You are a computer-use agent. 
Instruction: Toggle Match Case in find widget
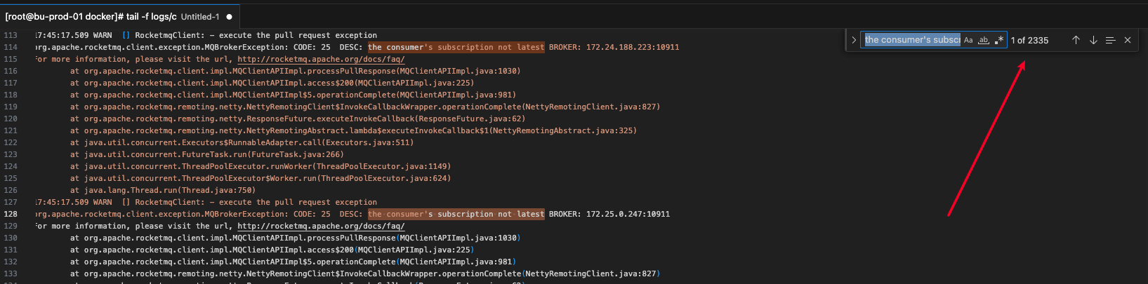point(968,40)
